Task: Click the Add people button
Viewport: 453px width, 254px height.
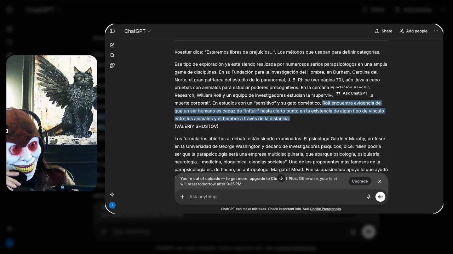Action: tap(413, 31)
